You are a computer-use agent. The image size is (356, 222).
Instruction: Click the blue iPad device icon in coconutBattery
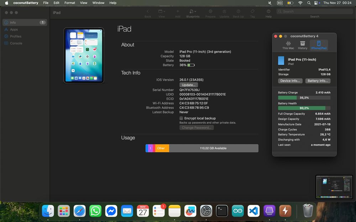click(x=281, y=61)
